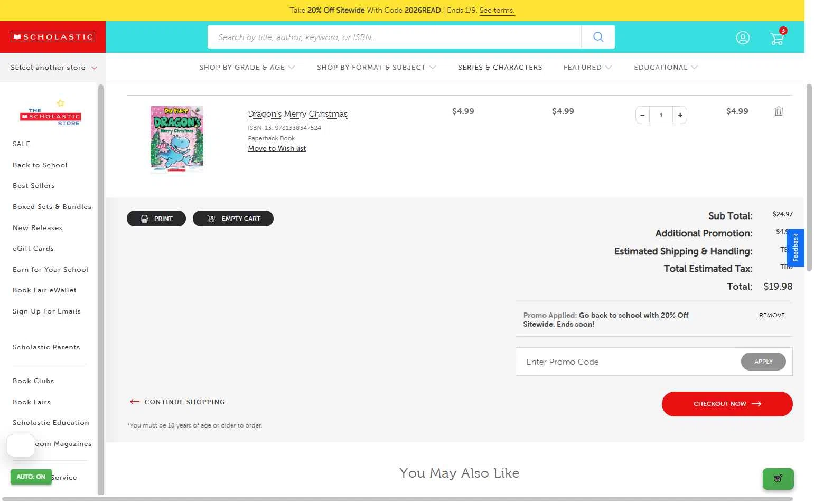Expand Shop by Grade & Age menu
The height and width of the screenshot is (503, 814).
point(247,67)
